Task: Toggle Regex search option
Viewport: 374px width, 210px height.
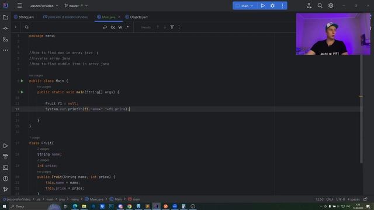Action: (x=127, y=27)
